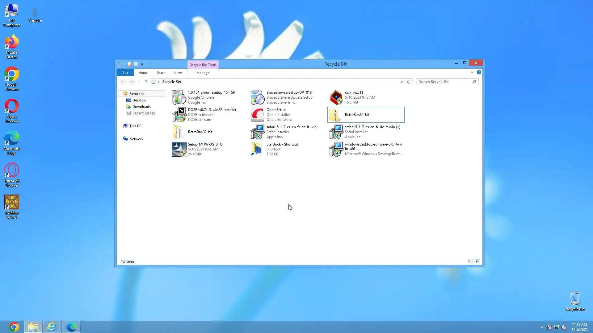Viewport: 593px width, 333px height.
Task: Open Downloads in Favorites pane
Action: coord(141,107)
